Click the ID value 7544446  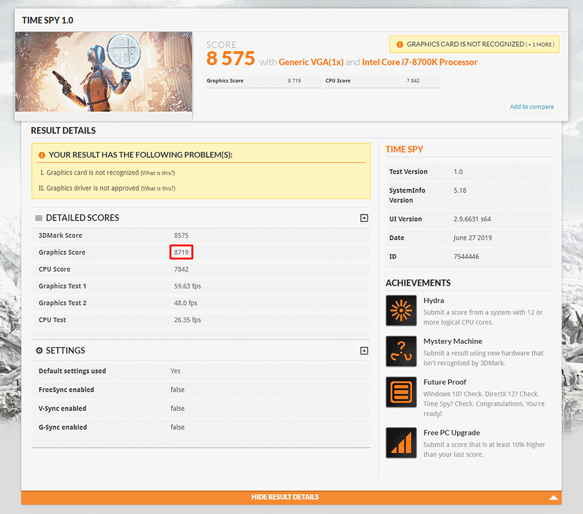point(466,257)
